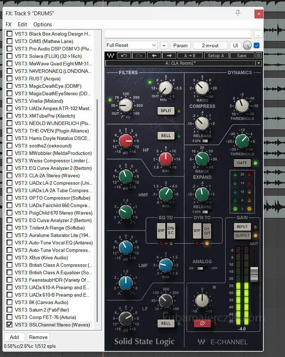
Task: Click the undo arrow in Waves toolbar
Action: [x=124, y=56]
